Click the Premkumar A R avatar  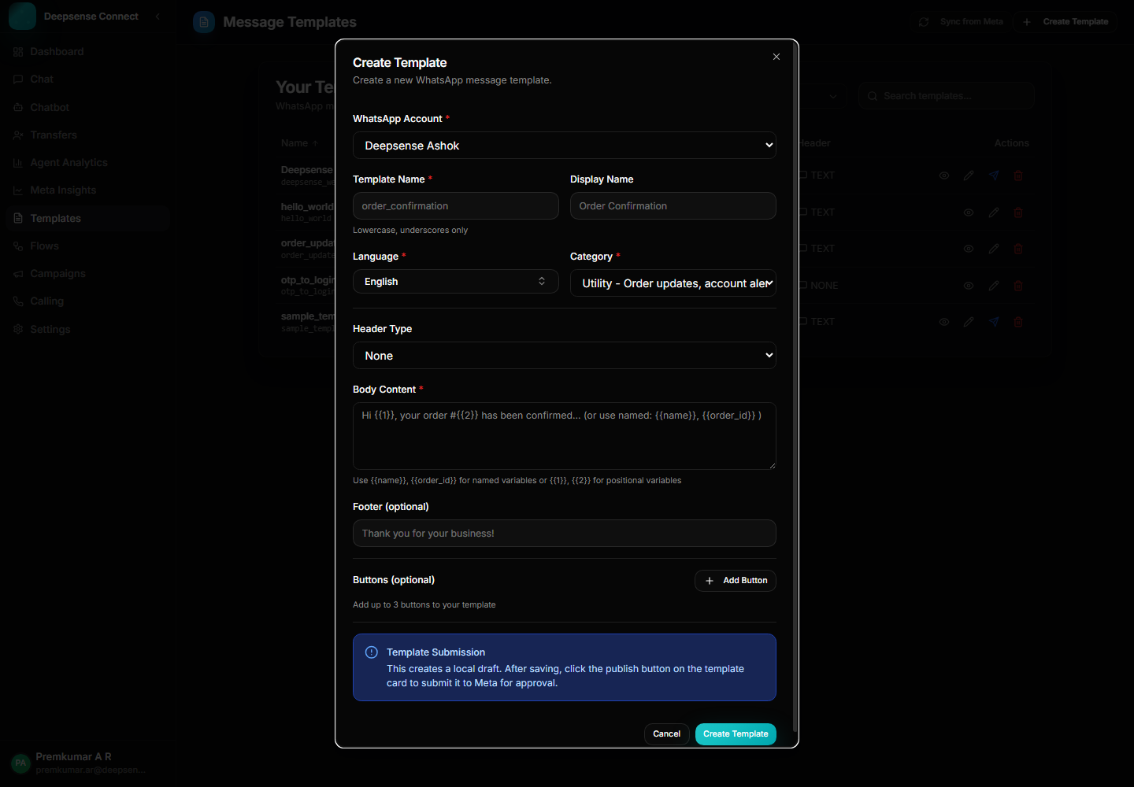pyautogui.click(x=20, y=763)
